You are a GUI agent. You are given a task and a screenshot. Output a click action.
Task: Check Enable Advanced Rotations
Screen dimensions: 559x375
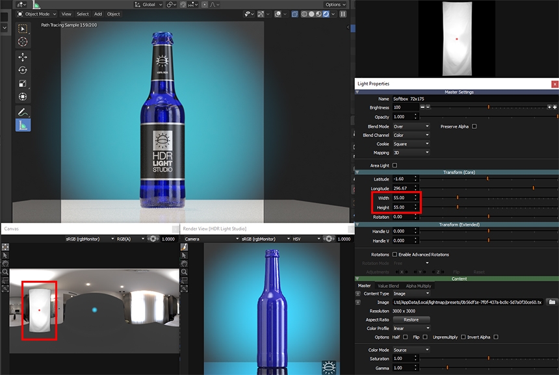(x=395, y=255)
